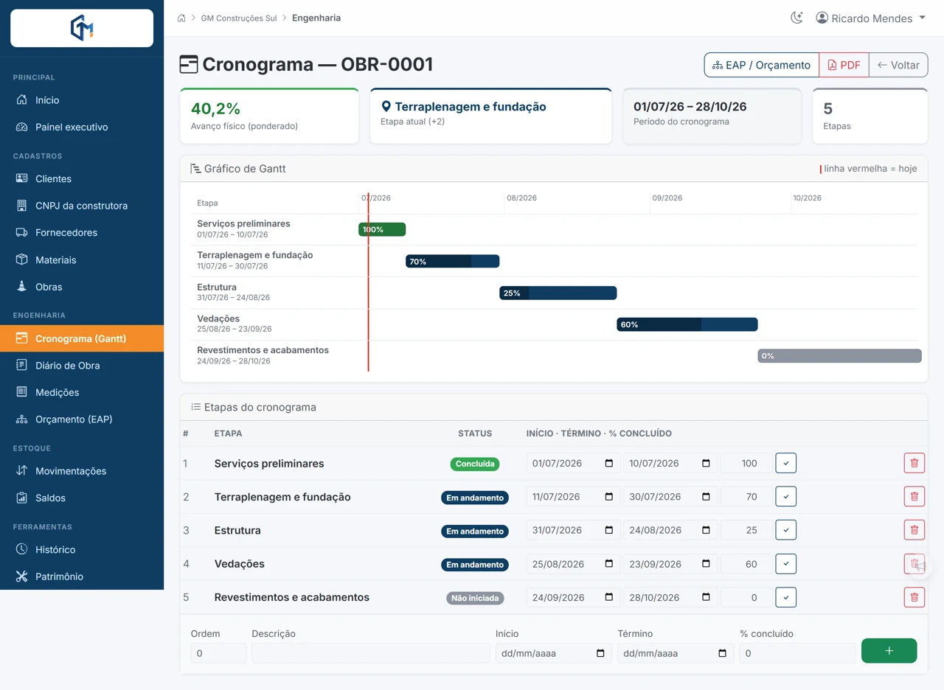
Task: Click the Obras cone icon
Action: coord(21,287)
